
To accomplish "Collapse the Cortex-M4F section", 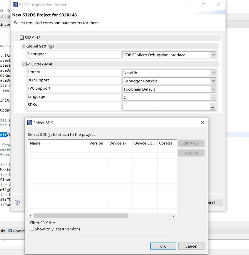I will (x=24, y=64).
